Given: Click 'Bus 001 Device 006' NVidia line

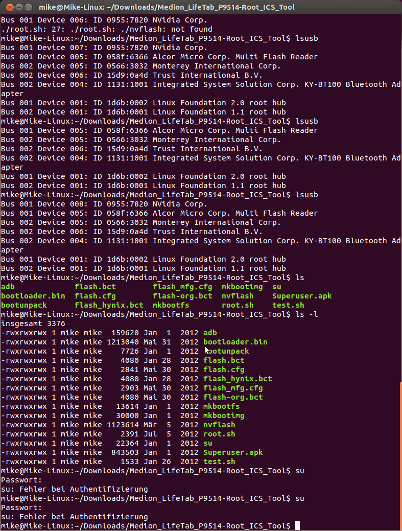Looking at the screenshot, I should click(104, 20).
